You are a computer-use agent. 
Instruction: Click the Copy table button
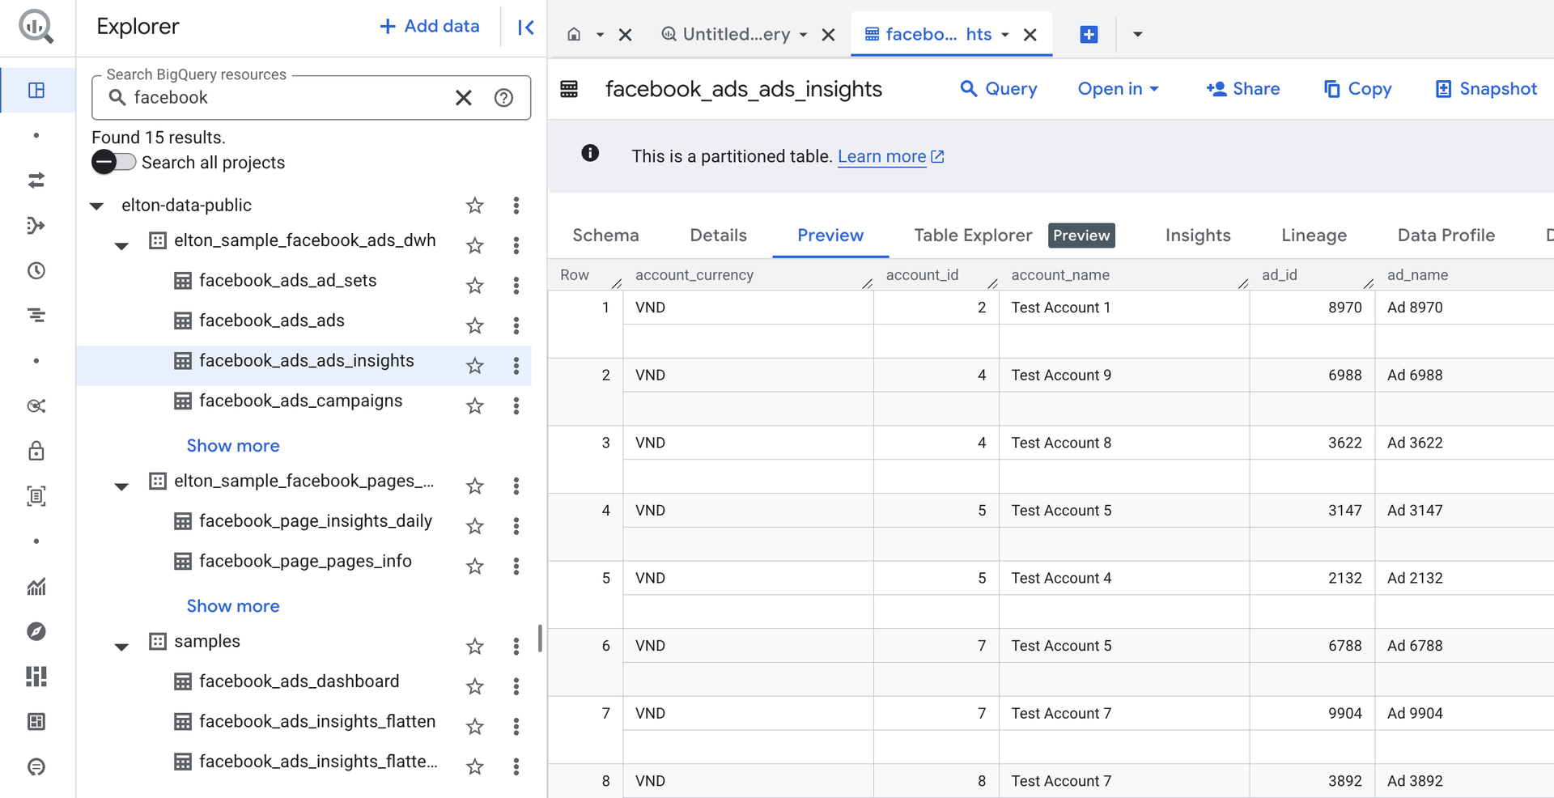click(x=1357, y=89)
